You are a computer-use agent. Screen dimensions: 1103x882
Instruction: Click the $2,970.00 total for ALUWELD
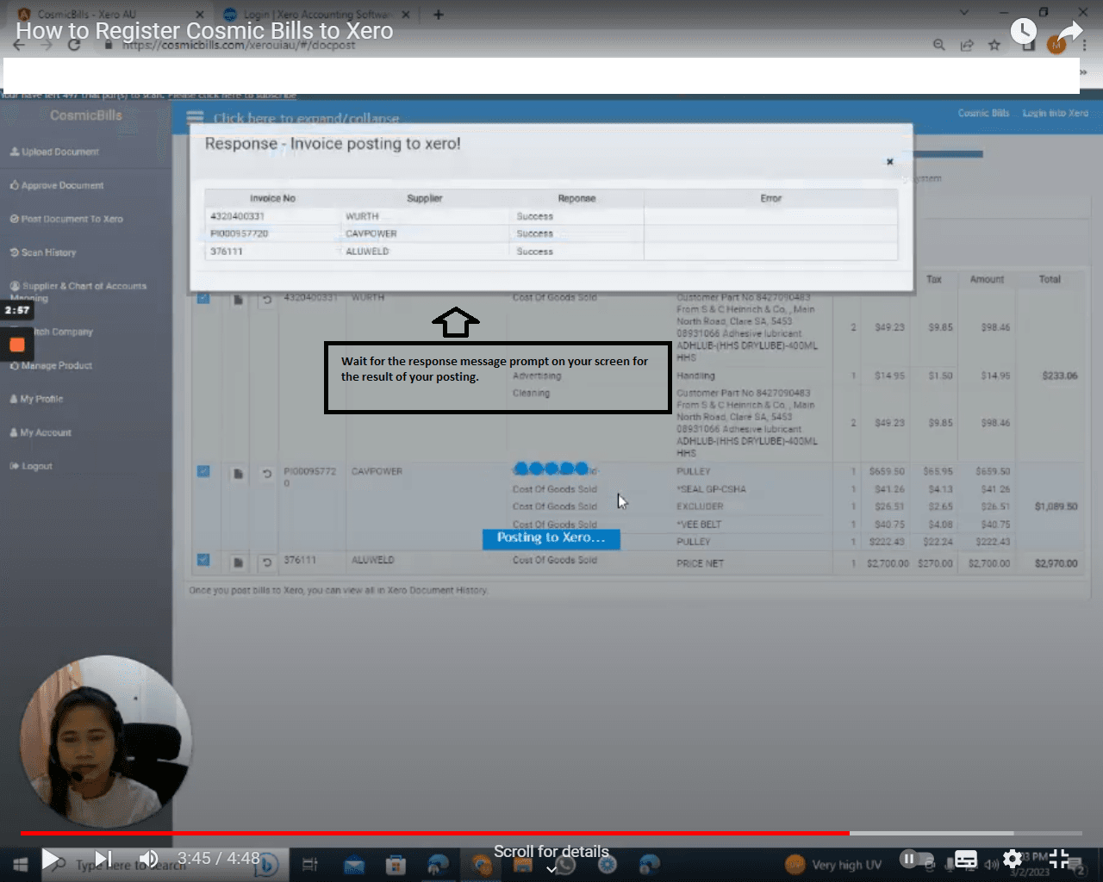coord(1056,563)
